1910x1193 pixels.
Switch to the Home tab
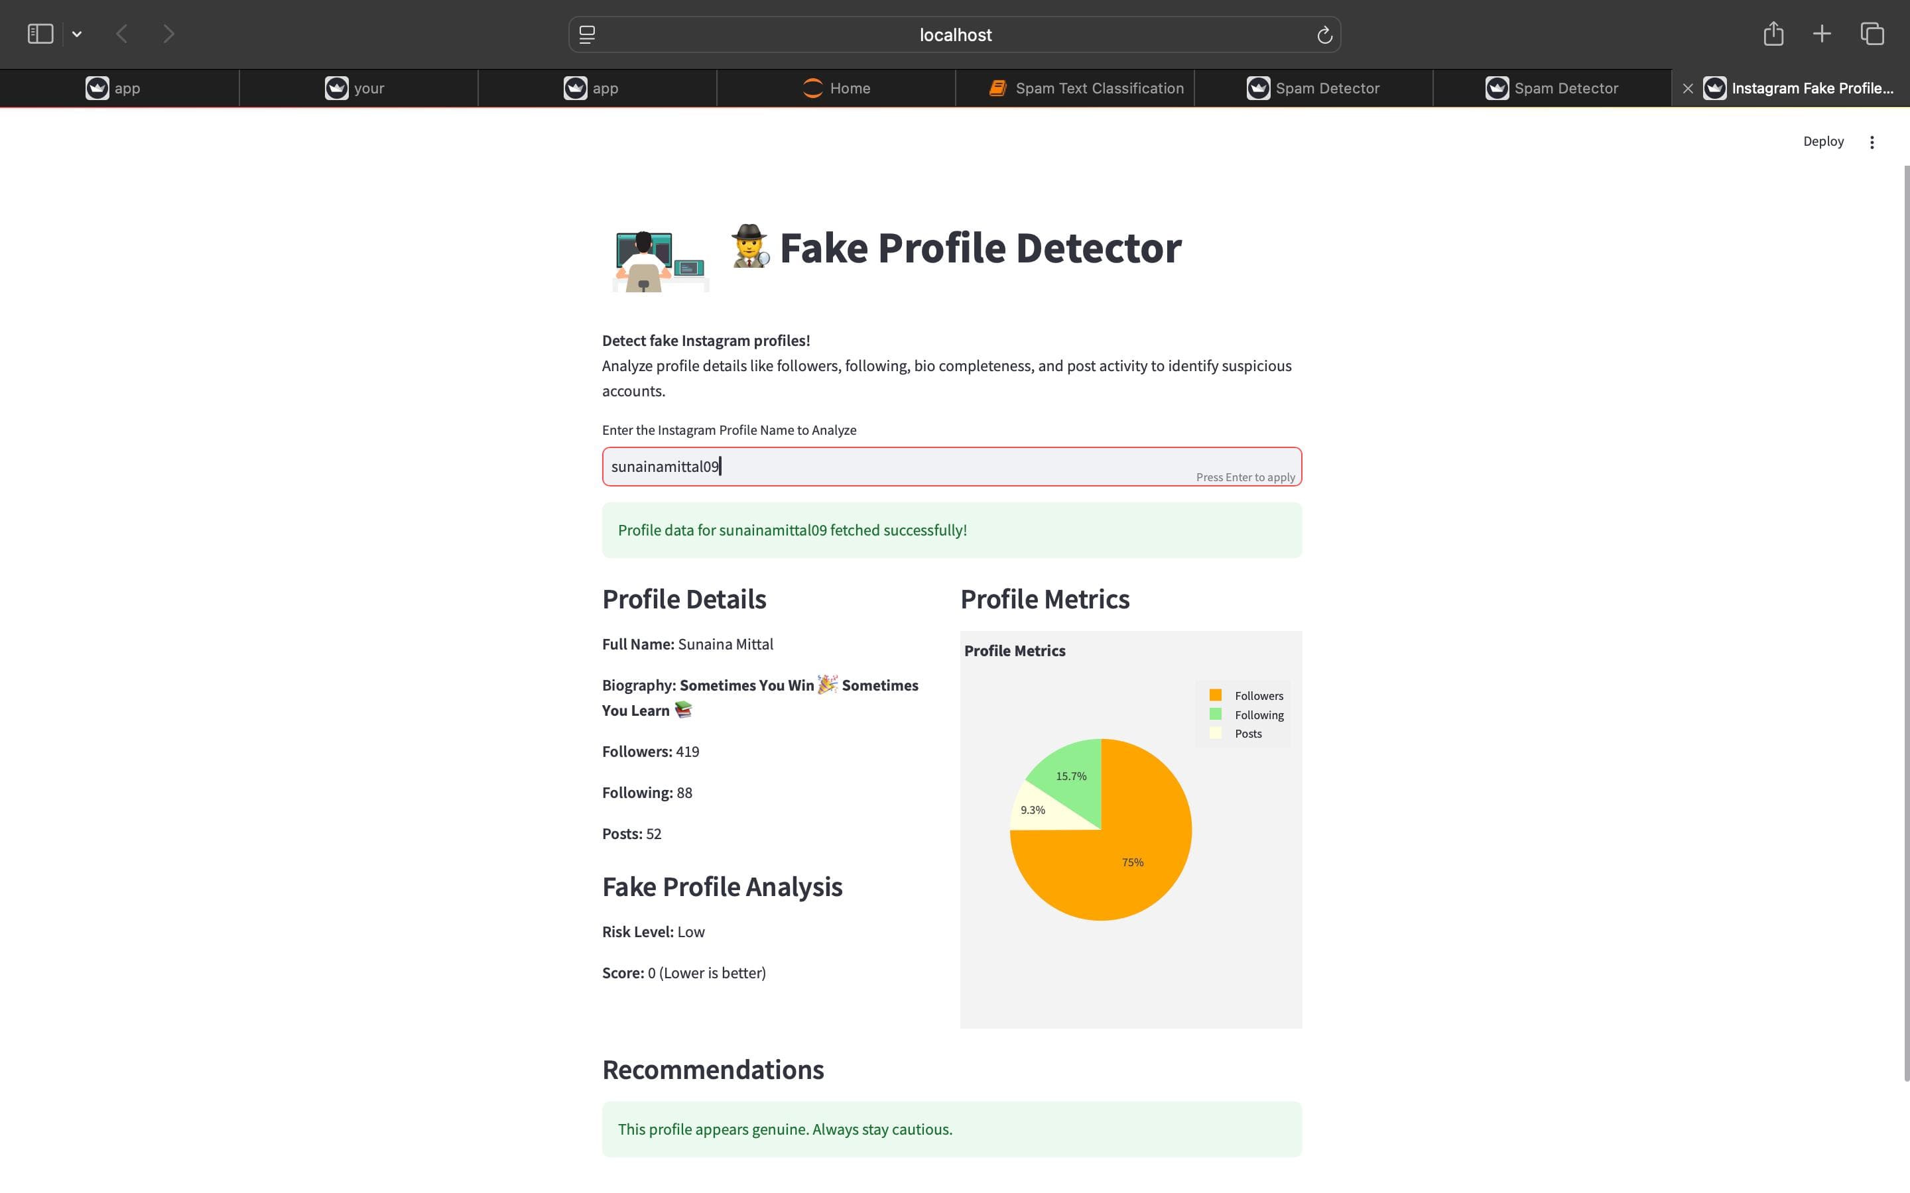836,88
